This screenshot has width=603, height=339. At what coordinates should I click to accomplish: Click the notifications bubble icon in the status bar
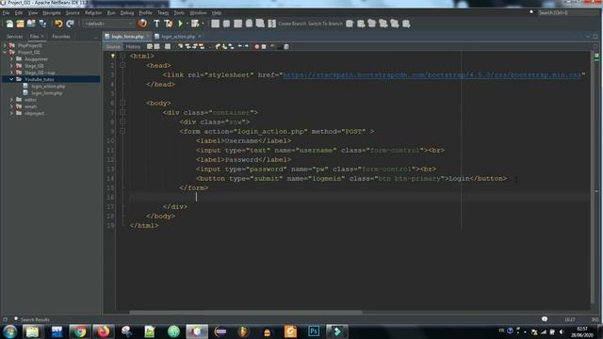coord(545,319)
